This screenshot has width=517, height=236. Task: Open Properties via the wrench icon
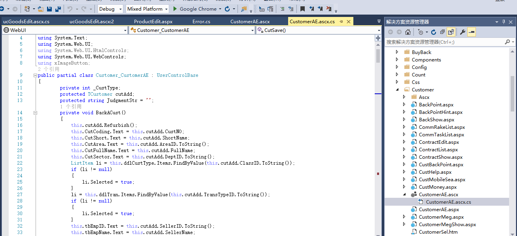[x=462, y=32]
